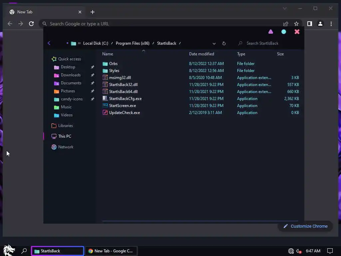Select the Styles folder icon
This screenshot has height=256, width=341.
(105, 71)
